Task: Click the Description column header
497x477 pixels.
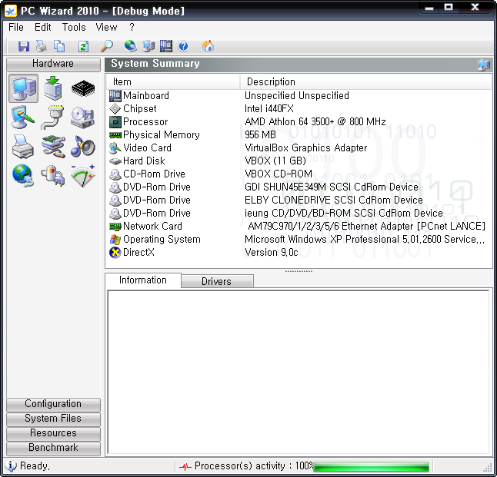Action: click(365, 82)
